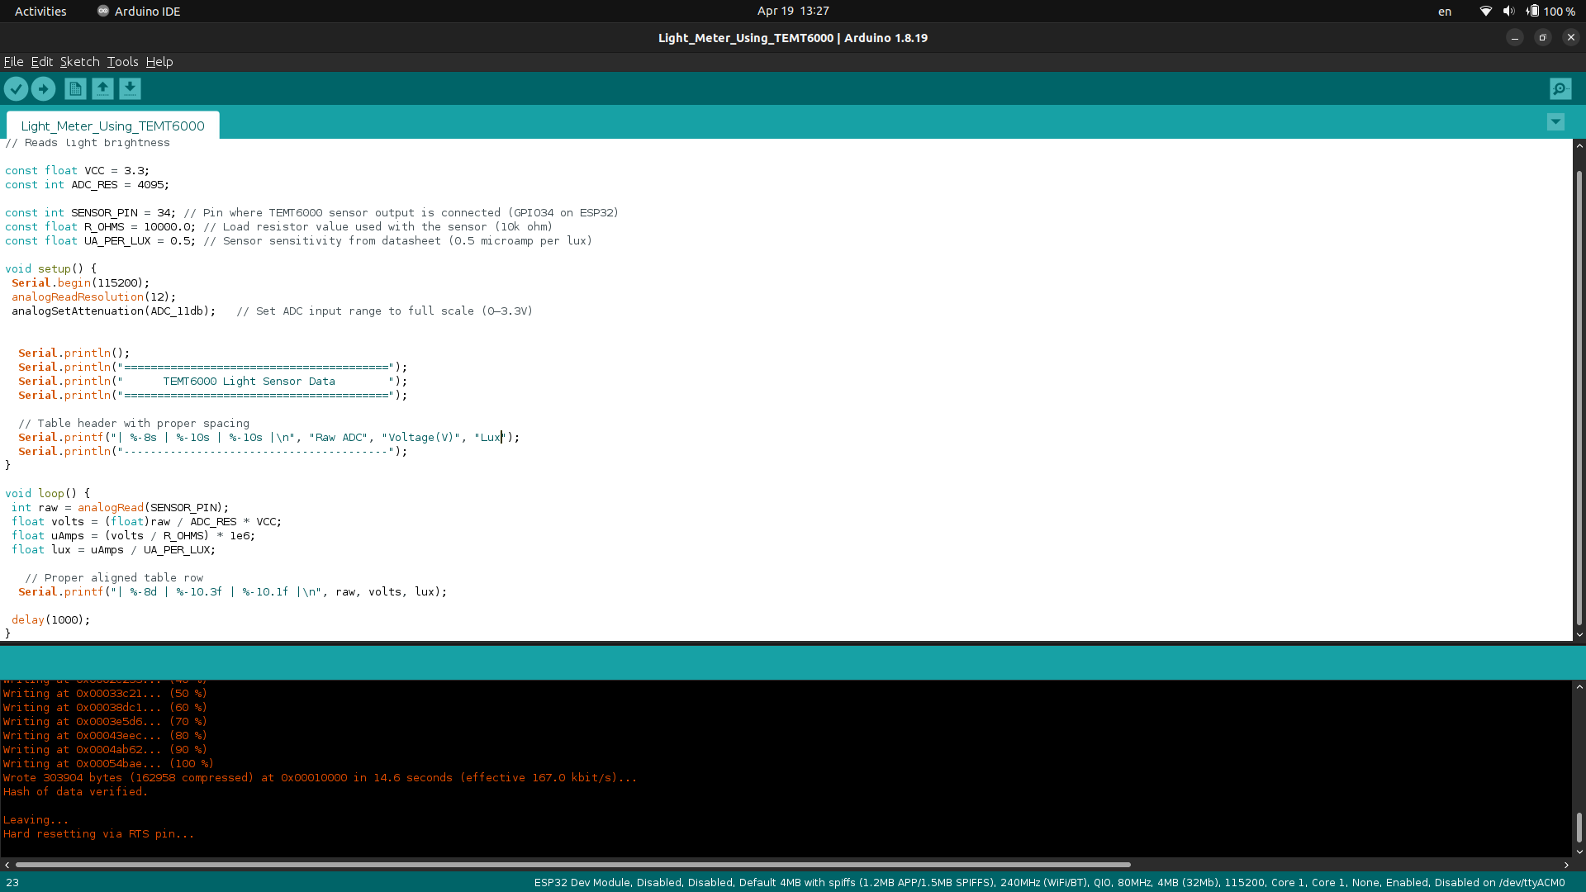Open the Tools menu

point(122,62)
